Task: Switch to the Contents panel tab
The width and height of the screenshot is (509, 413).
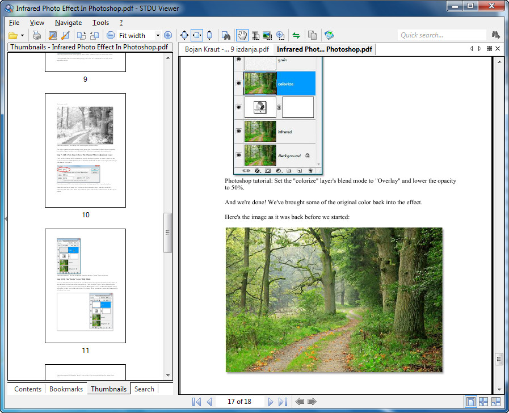Action: 28,389
